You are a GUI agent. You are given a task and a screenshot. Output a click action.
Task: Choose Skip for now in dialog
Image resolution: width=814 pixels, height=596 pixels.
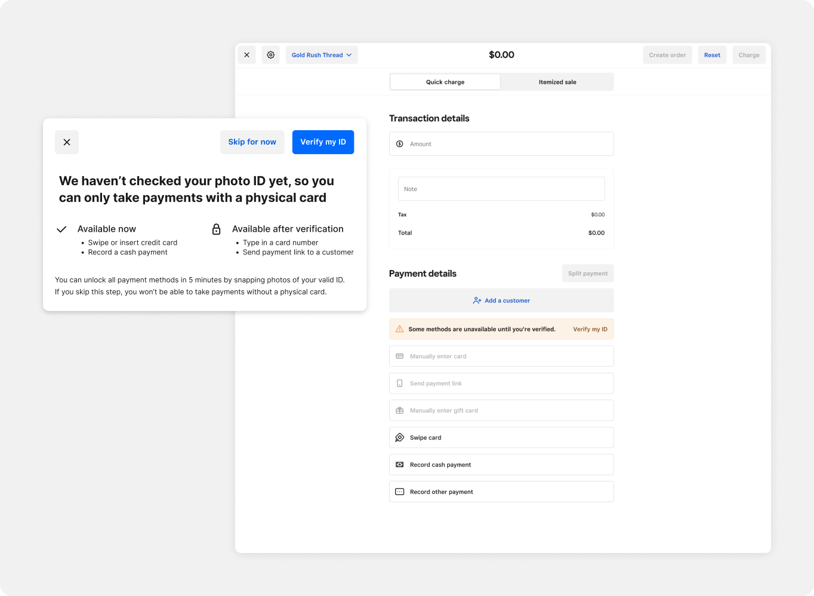[252, 142]
